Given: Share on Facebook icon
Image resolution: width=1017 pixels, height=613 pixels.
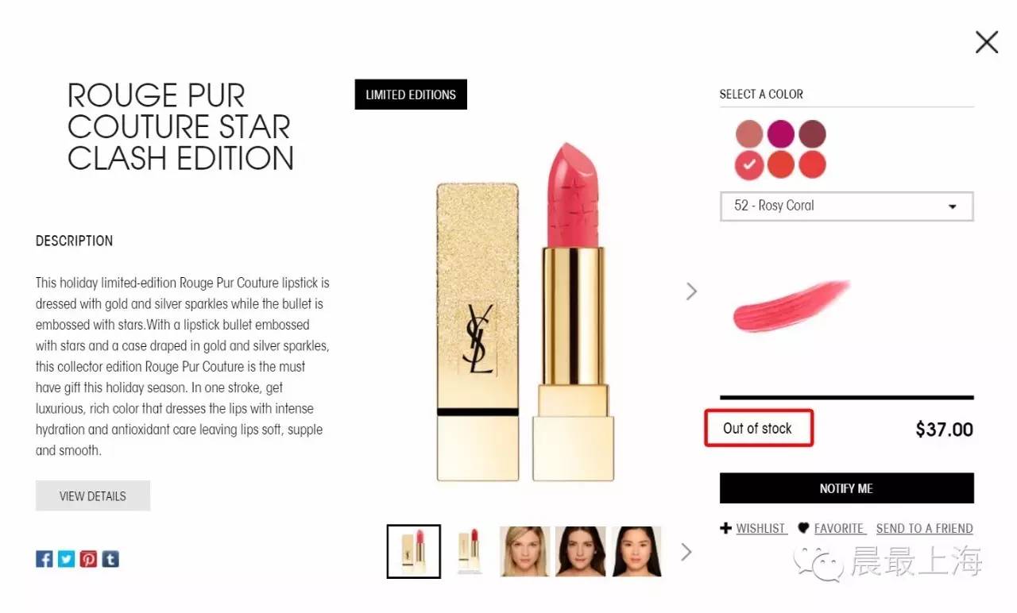Looking at the screenshot, I should point(44,559).
